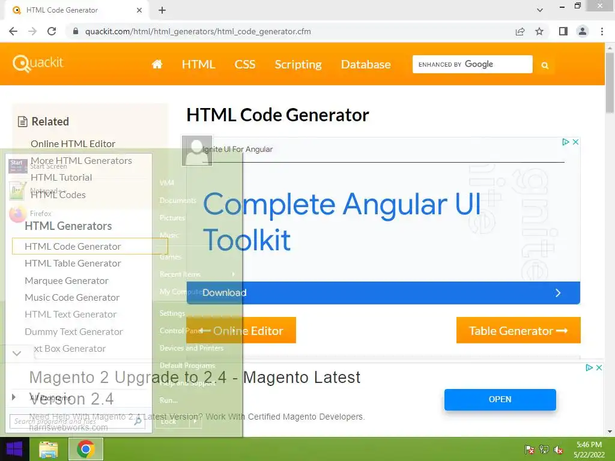The width and height of the screenshot is (615, 461).
Task: Choose Run... in the Start menu
Action: pyautogui.click(x=169, y=400)
